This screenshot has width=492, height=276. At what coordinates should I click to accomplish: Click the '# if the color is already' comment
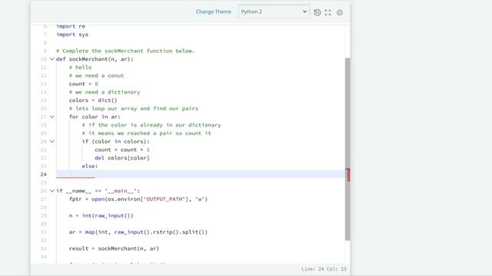(x=151, y=125)
